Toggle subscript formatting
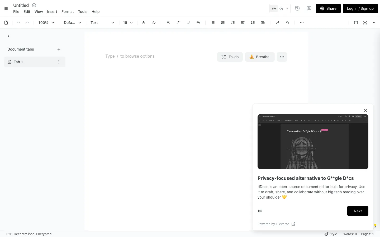Viewport: 380px width, 237px height. tap(287, 23)
